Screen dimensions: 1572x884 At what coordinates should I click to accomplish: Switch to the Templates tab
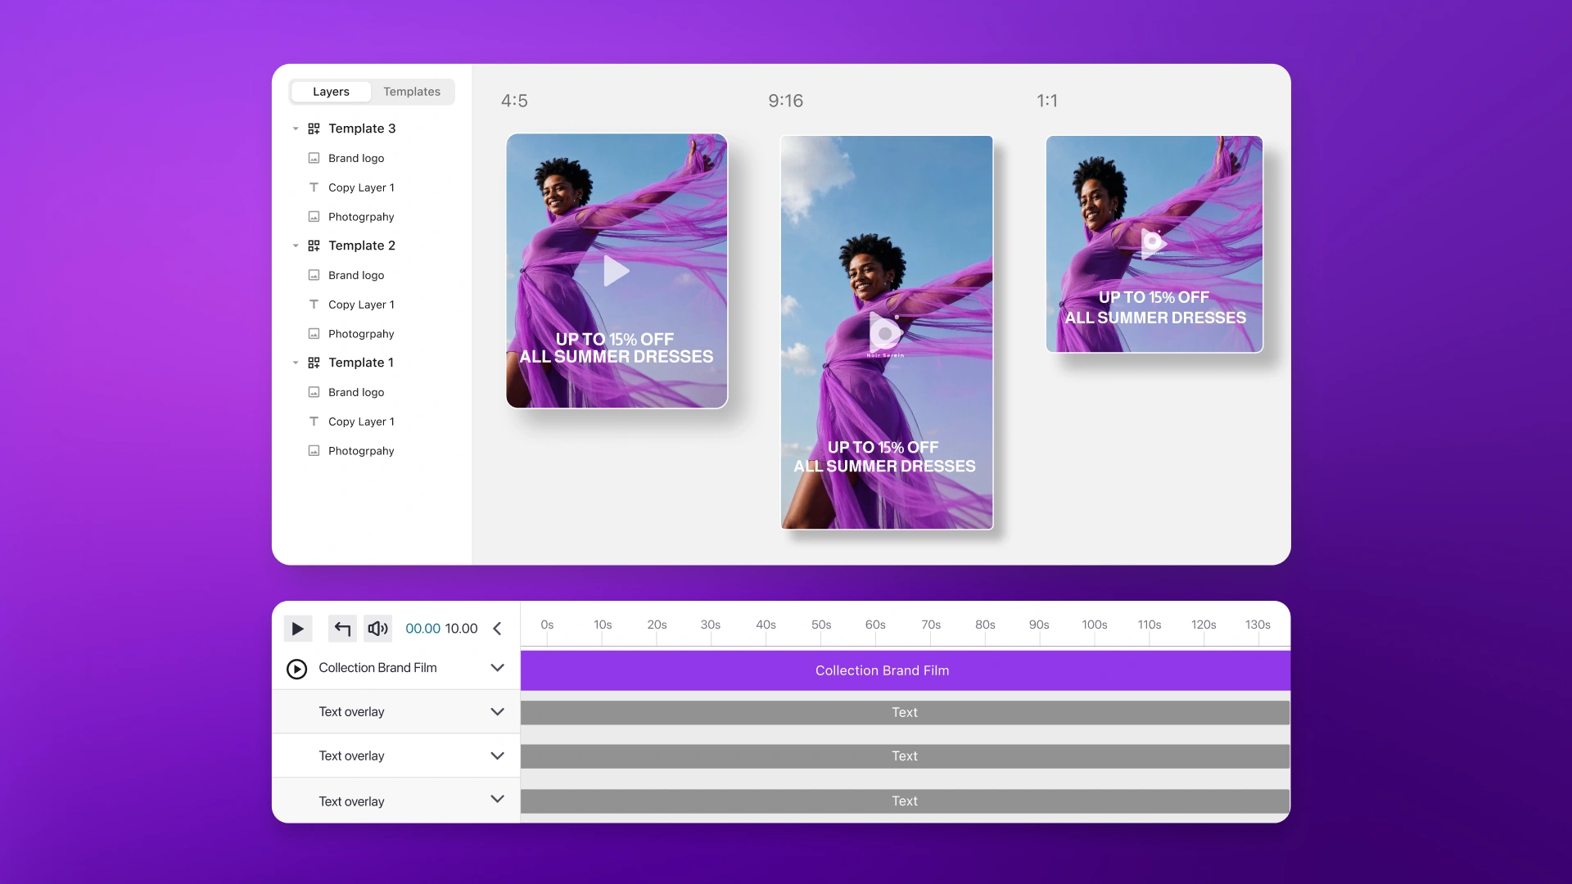click(x=412, y=92)
